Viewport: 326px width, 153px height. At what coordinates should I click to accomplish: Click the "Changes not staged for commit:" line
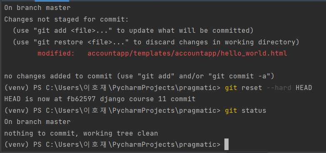point(67,19)
